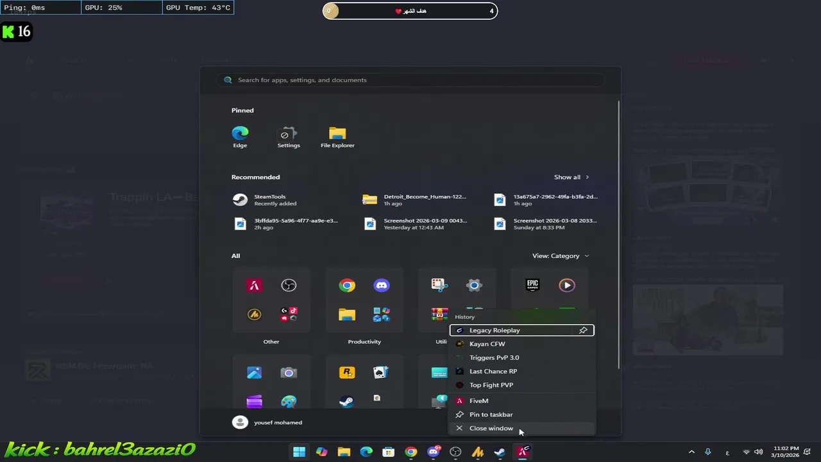Open Google Chrome in Productivity group
The image size is (821, 462).
pos(347,286)
